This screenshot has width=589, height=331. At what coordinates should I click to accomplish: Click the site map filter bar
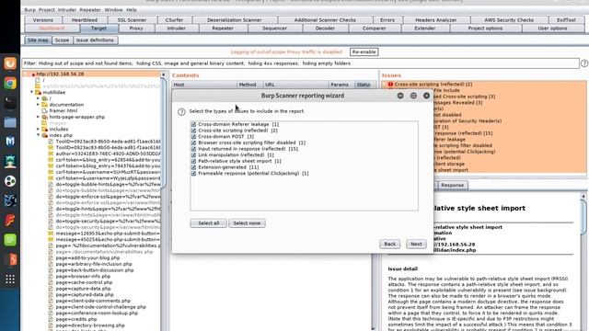[x=301, y=63]
